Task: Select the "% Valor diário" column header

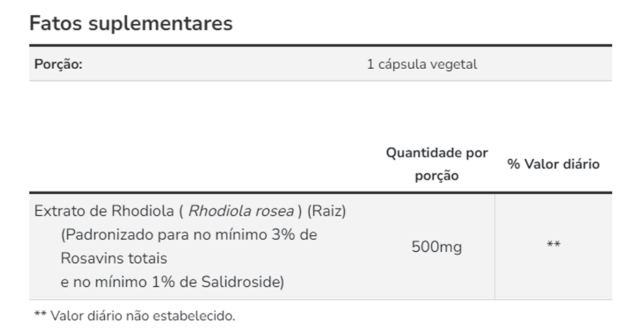Action: [x=553, y=164]
